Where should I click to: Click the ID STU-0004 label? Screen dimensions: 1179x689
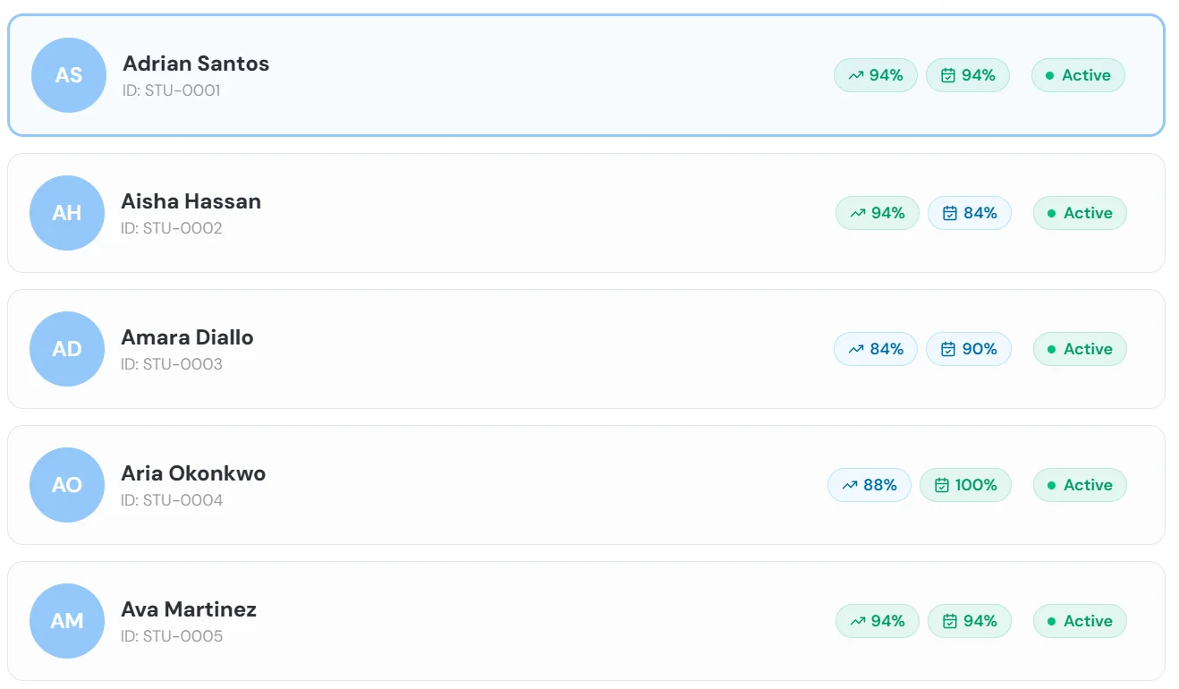[172, 500]
